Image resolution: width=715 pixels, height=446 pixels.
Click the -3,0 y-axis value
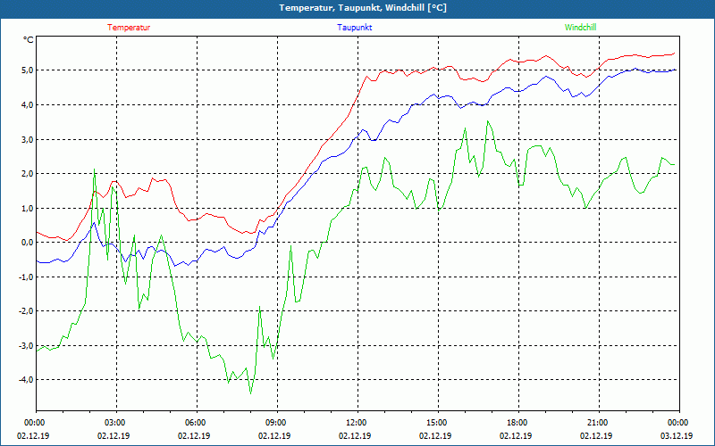click(26, 345)
